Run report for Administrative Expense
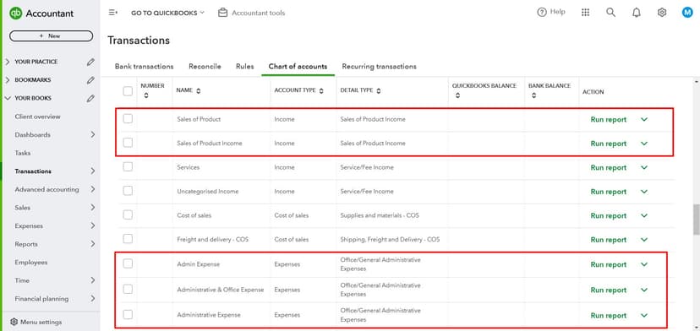700x331 pixels. click(x=609, y=316)
